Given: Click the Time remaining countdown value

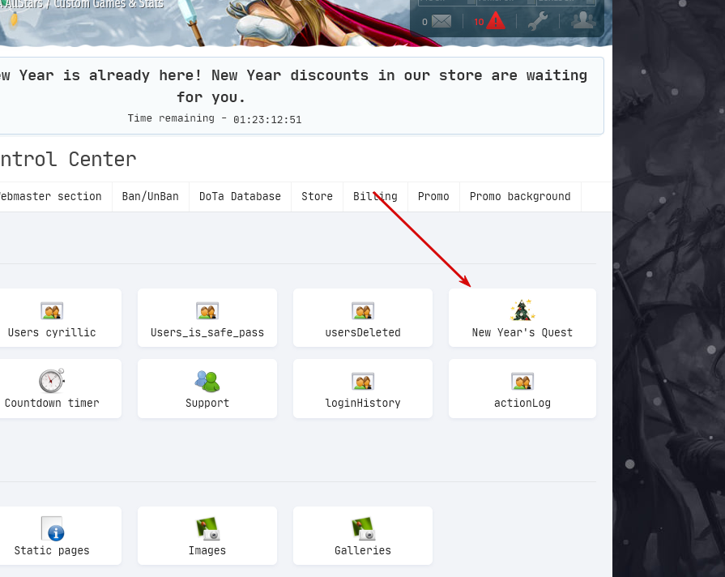Looking at the screenshot, I should click(x=267, y=120).
